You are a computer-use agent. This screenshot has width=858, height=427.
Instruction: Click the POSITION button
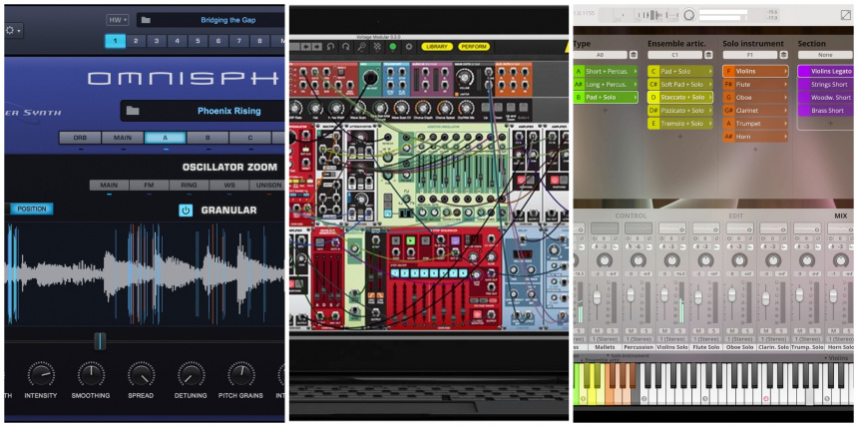[32, 209]
